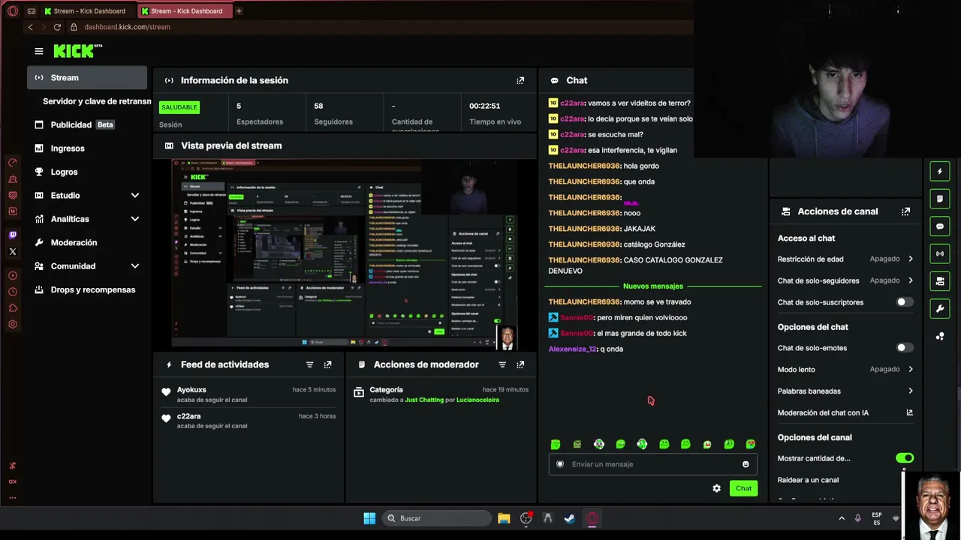Open X from the Opera sidebar
961x540 pixels.
13,251
